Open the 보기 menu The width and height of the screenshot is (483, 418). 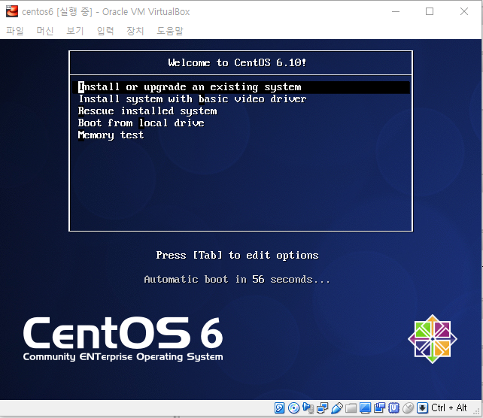(75, 31)
